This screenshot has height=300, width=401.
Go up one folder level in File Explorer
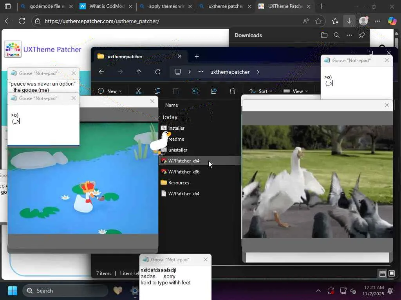[x=139, y=72]
